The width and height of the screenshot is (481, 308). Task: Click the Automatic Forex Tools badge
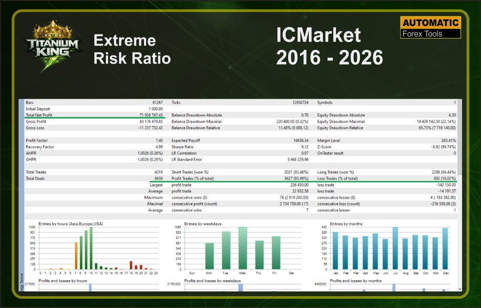(430, 28)
